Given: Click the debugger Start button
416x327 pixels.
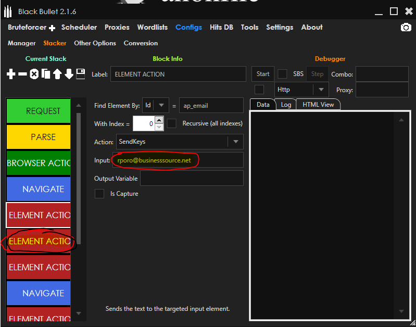Looking at the screenshot, I should point(263,74).
